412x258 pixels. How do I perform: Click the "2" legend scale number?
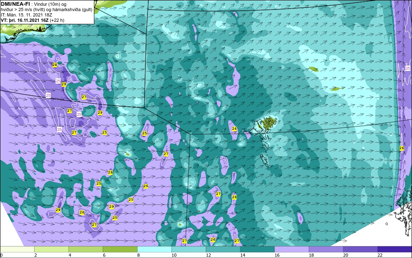[x=35, y=255]
